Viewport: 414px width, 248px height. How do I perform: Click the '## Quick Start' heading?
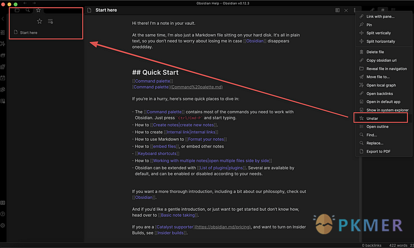[x=155, y=73]
